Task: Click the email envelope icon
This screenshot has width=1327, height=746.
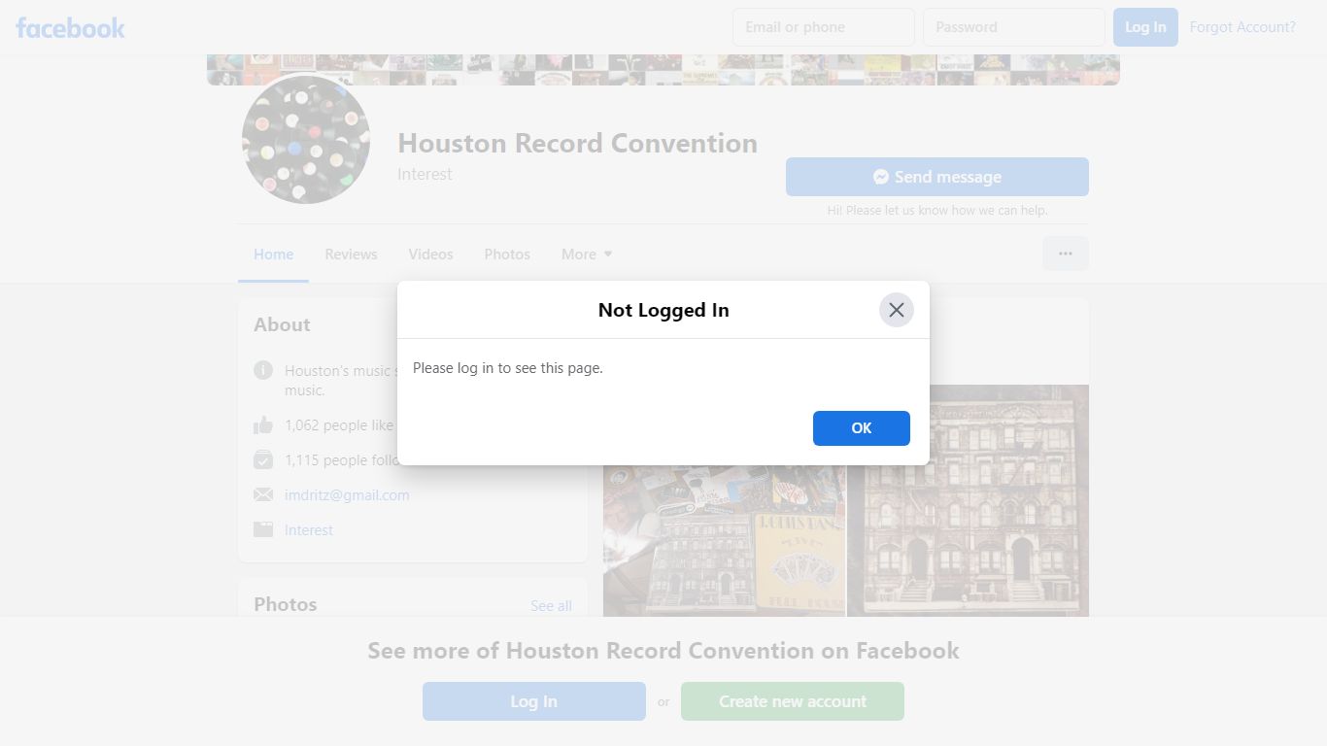Action: 263,494
